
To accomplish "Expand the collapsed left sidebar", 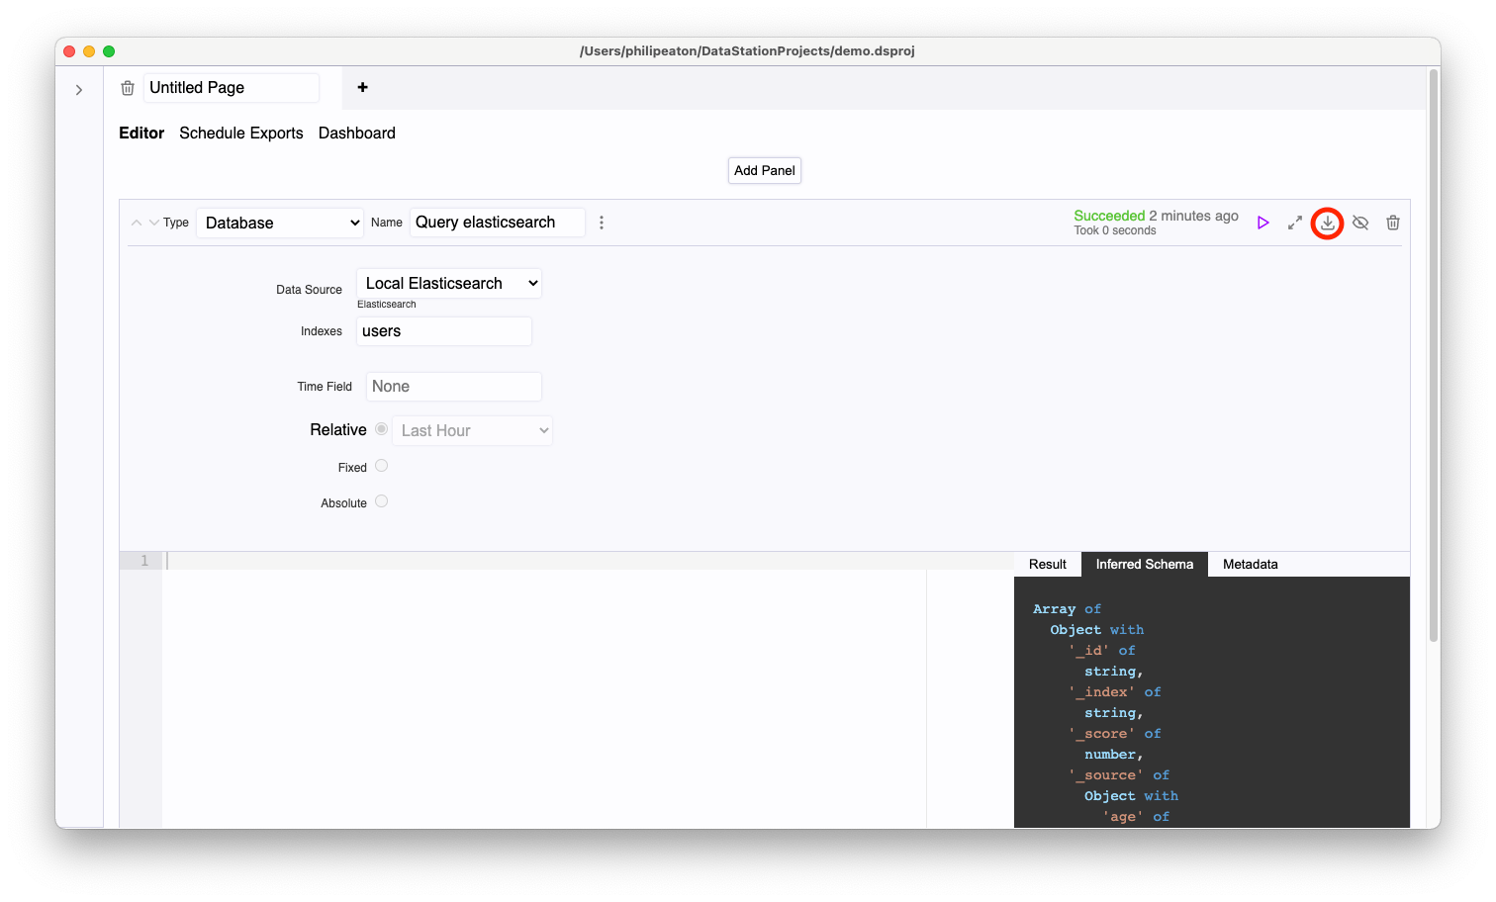I will [x=79, y=89].
